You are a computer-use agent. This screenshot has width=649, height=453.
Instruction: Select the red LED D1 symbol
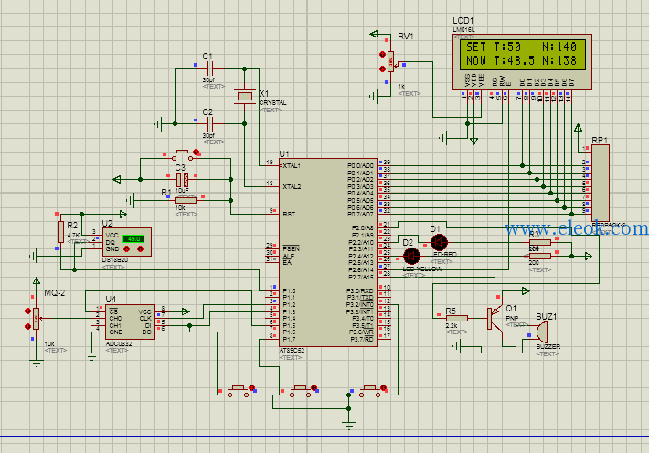click(439, 242)
